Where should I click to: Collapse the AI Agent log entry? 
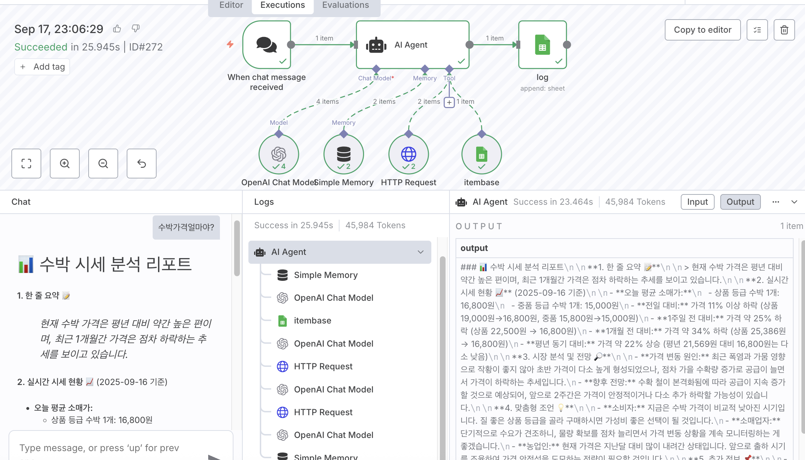point(421,252)
